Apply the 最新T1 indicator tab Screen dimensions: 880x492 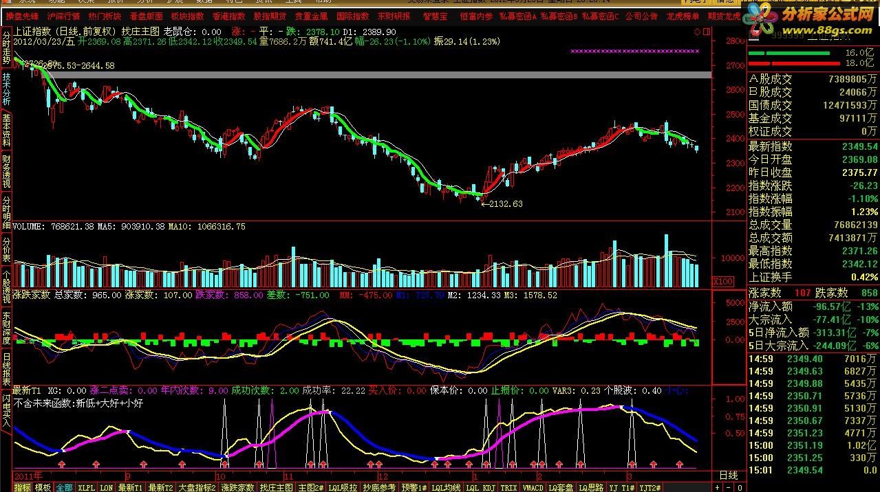[130, 487]
